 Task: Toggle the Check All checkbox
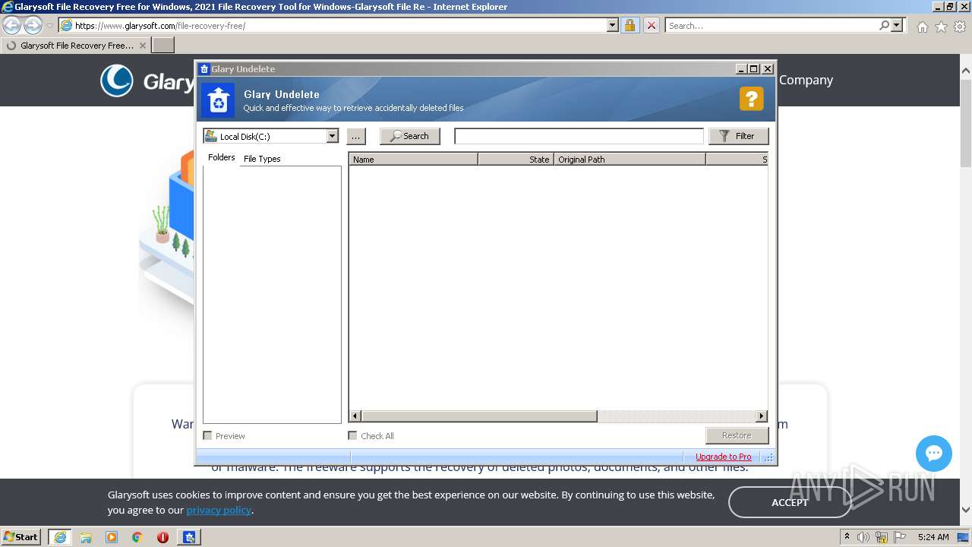pos(352,435)
